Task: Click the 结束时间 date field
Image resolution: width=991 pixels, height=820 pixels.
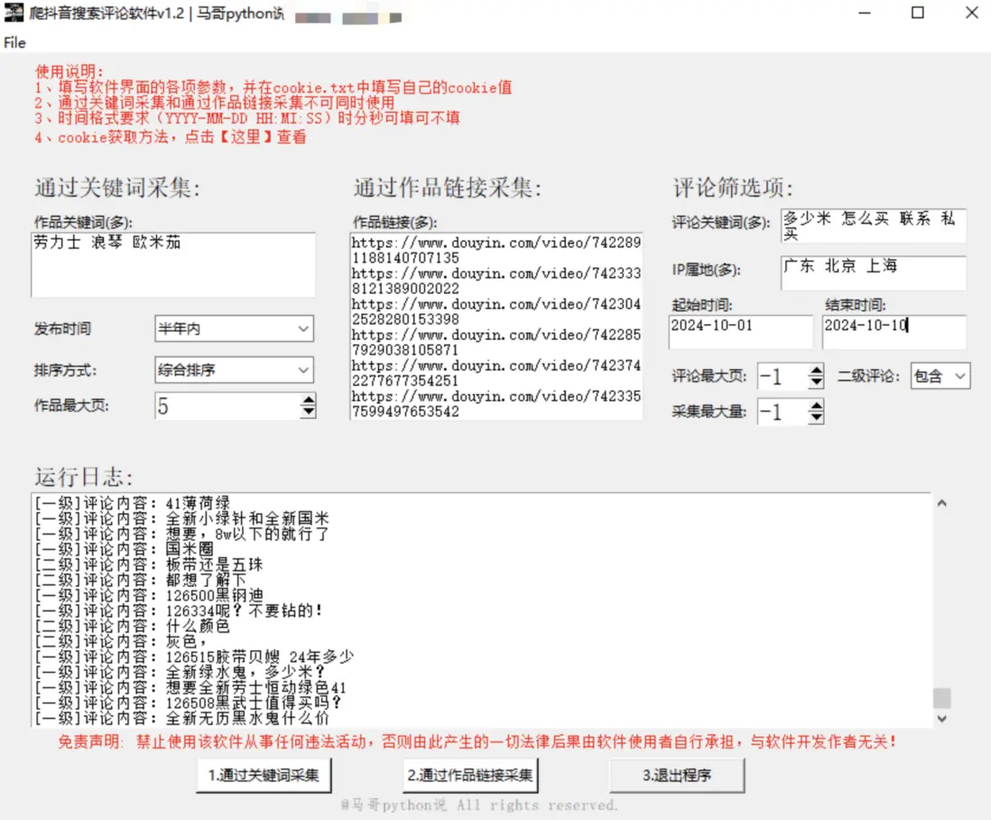Action: tap(894, 331)
